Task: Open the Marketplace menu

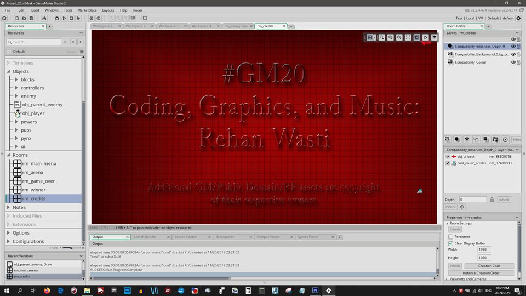Action: tap(87, 10)
